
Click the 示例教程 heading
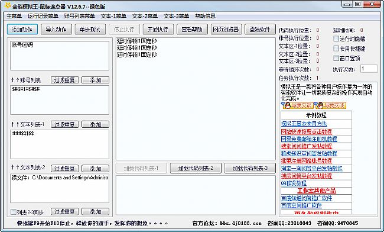pos(316,115)
